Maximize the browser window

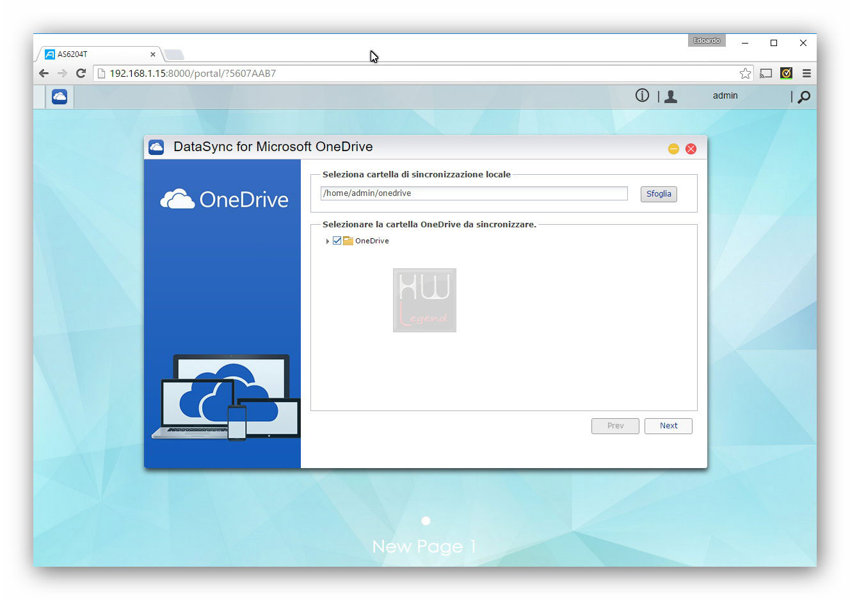click(x=774, y=43)
